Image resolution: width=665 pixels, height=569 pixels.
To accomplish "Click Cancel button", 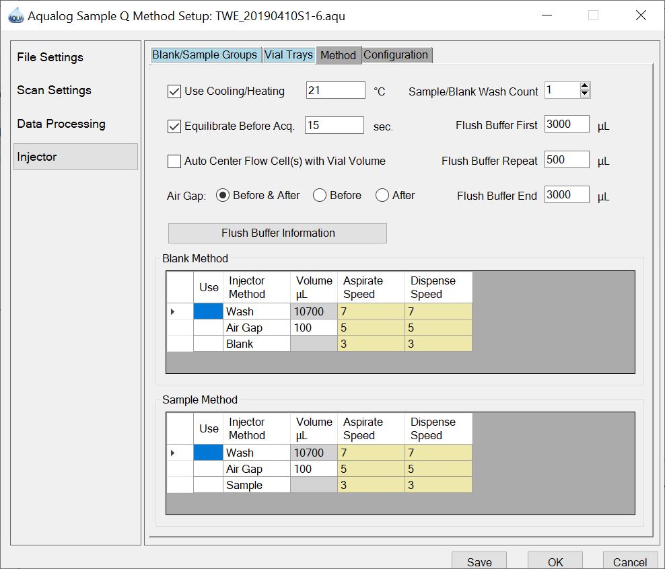I will coord(630,562).
